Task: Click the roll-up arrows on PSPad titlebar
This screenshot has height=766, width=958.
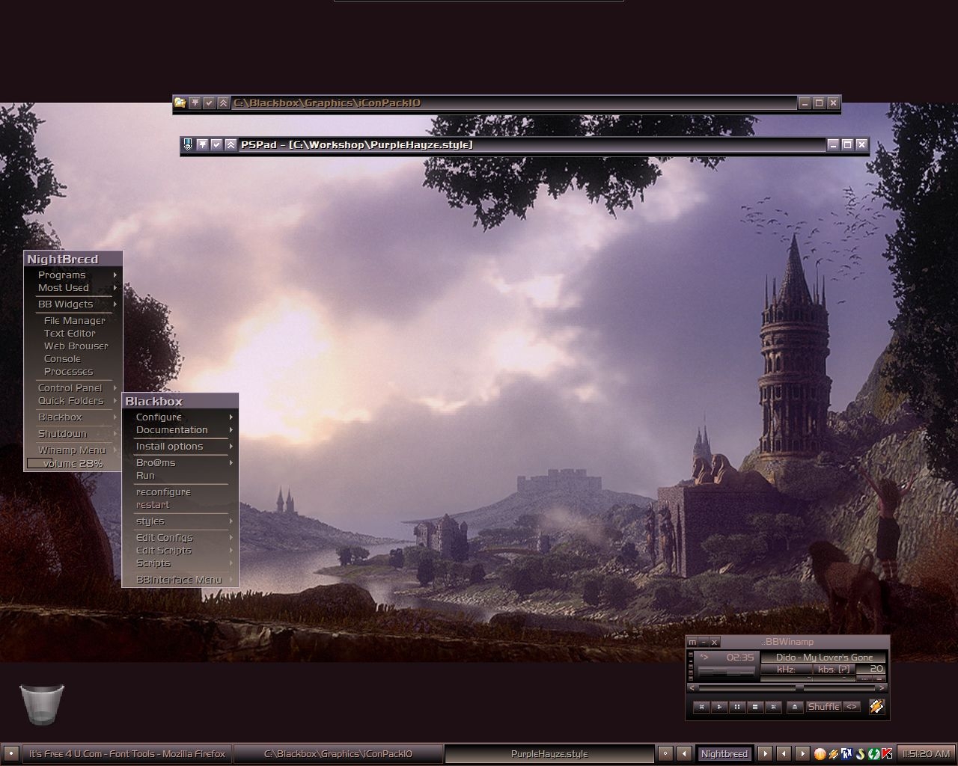Action: (x=231, y=145)
